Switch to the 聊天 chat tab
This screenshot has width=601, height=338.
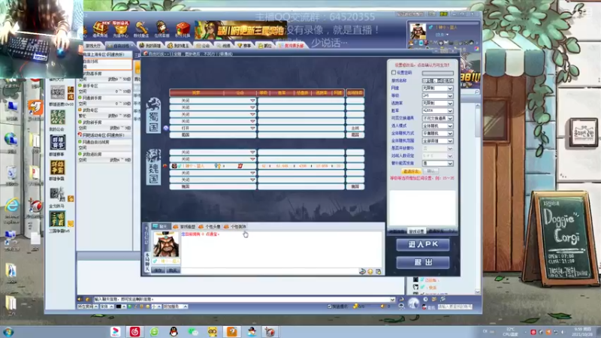160,227
